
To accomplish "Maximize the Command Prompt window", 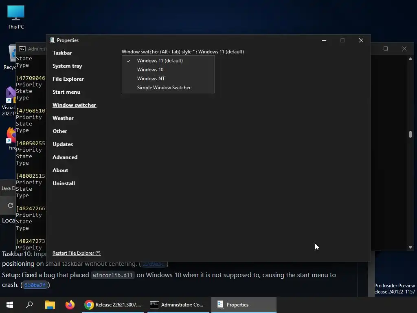I will point(386,48).
